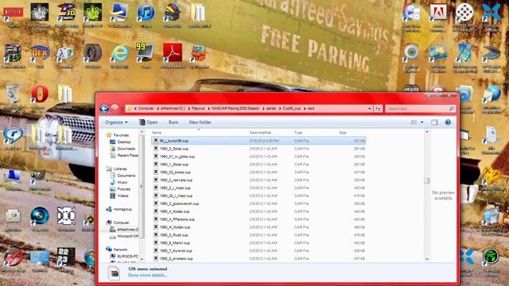Expand the arrow after Papyrus breadcrumb

(208, 109)
